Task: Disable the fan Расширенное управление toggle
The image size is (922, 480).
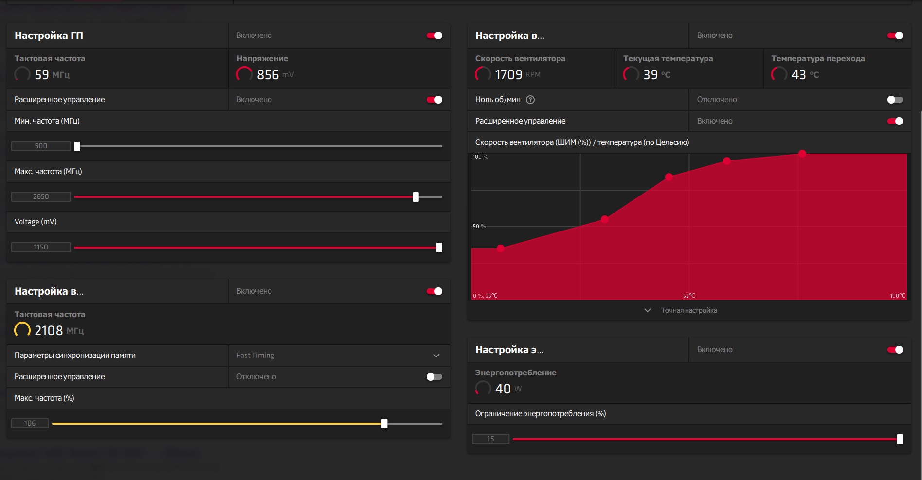Action: coord(895,121)
